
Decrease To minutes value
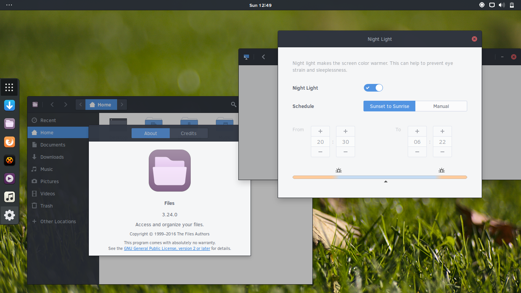pos(442,152)
